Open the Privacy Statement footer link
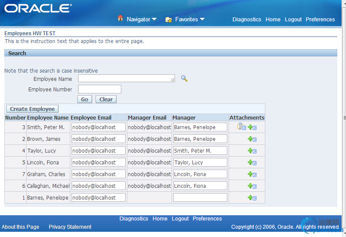 70,227
